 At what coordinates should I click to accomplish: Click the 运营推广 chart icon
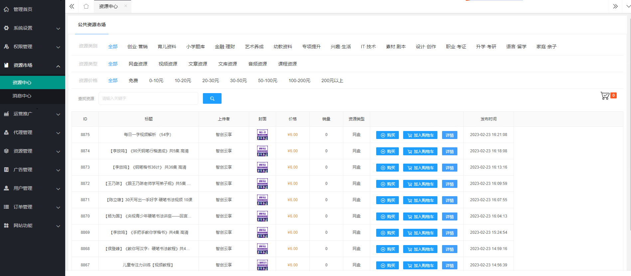point(6,114)
